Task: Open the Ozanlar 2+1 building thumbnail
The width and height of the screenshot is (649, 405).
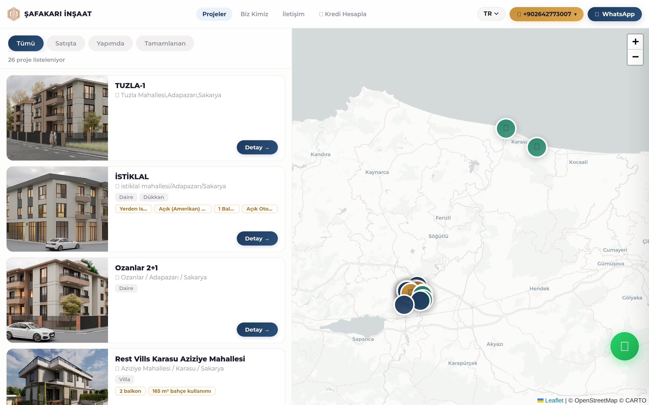Action: pos(57,300)
